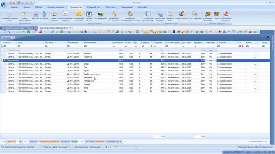Open Невыполненные задания ribbon icon

pos(65,16)
